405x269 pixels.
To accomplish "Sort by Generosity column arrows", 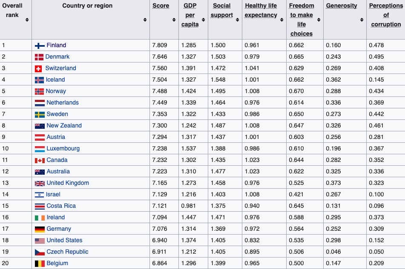I will tap(362, 20).
